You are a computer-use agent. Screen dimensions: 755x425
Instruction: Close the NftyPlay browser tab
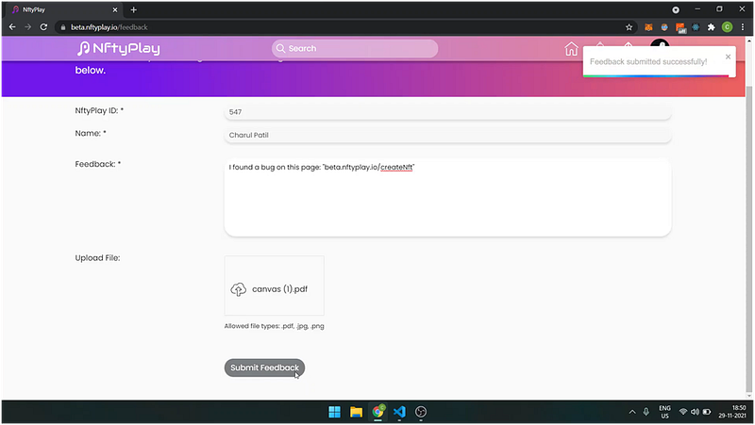(115, 9)
